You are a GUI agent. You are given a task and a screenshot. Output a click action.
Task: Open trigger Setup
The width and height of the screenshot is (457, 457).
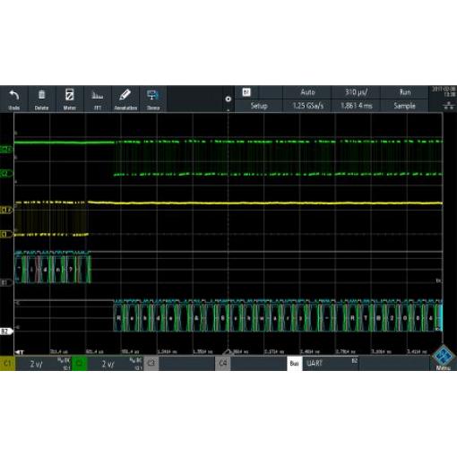click(259, 106)
